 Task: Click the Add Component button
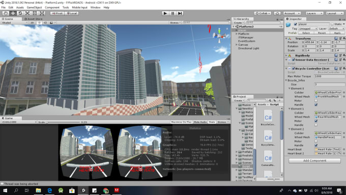314,160
